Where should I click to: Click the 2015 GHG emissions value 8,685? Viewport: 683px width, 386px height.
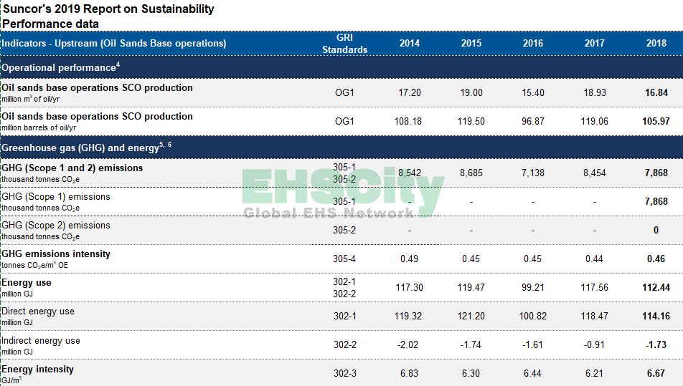coord(471,173)
